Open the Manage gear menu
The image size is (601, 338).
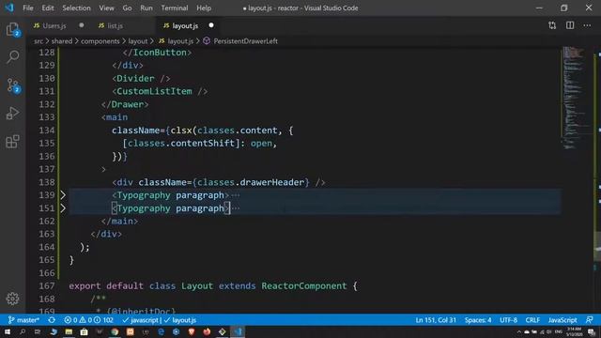pos(12,299)
